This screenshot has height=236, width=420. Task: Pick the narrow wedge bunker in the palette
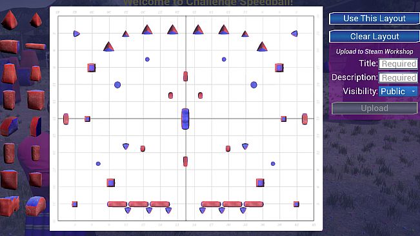(35, 126)
